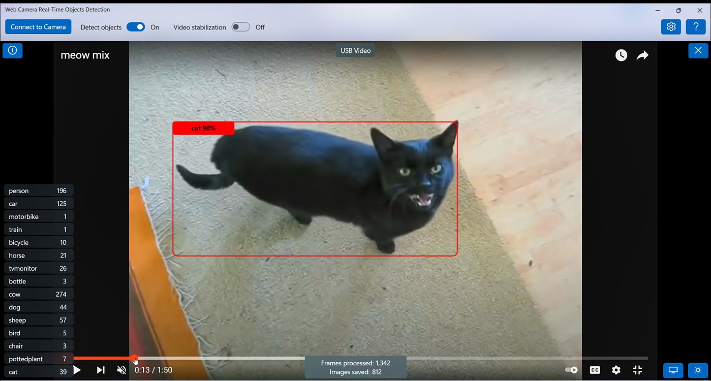Toggle the autoplay switch
The image size is (711, 381).
(x=571, y=370)
